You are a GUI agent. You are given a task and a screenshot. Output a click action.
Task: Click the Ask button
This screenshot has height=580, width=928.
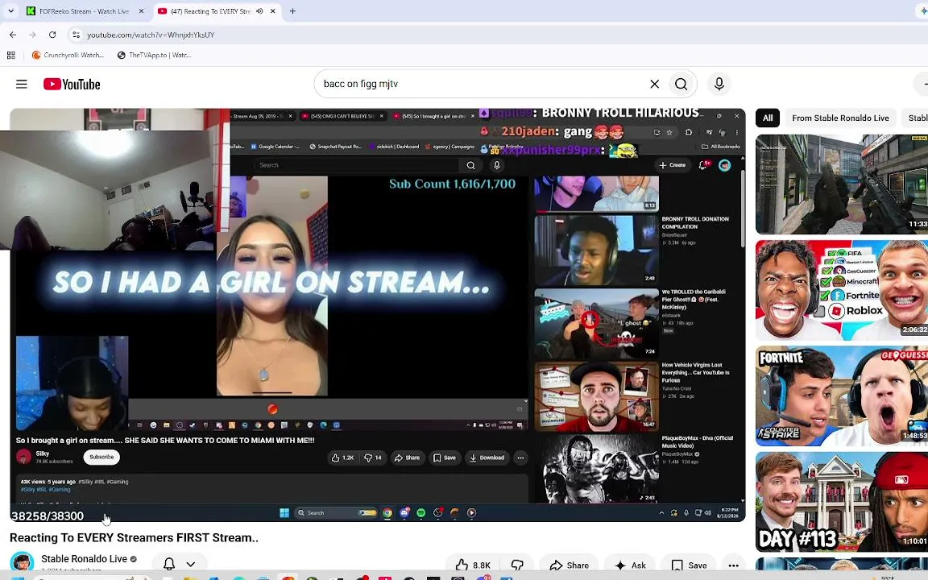coord(630,565)
